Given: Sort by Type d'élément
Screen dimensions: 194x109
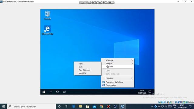Looking at the screenshot, I should coord(88,70).
